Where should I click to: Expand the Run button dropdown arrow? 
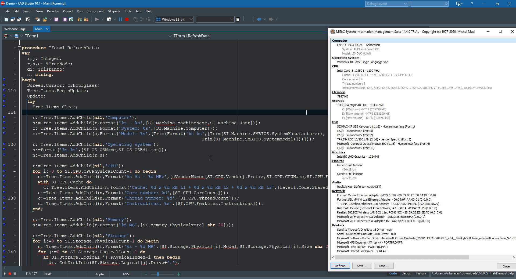point(103,19)
